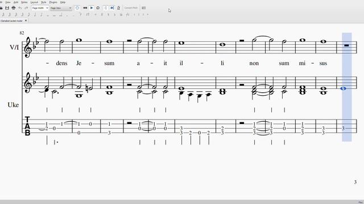Rewind playback to start position
The width and height of the screenshot is (364, 204).
point(85,8)
